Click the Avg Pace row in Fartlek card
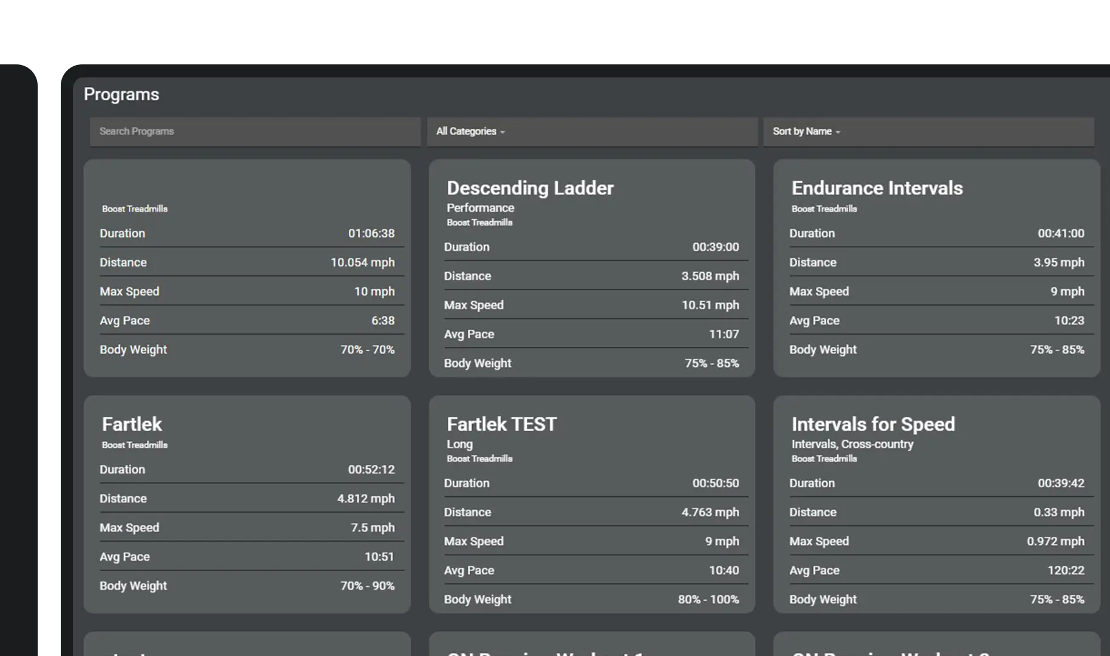This screenshot has width=1110, height=656. tap(247, 556)
